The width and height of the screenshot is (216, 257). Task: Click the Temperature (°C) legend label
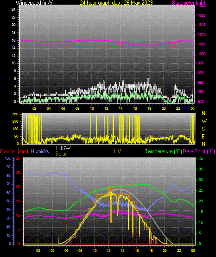[163, 151]
